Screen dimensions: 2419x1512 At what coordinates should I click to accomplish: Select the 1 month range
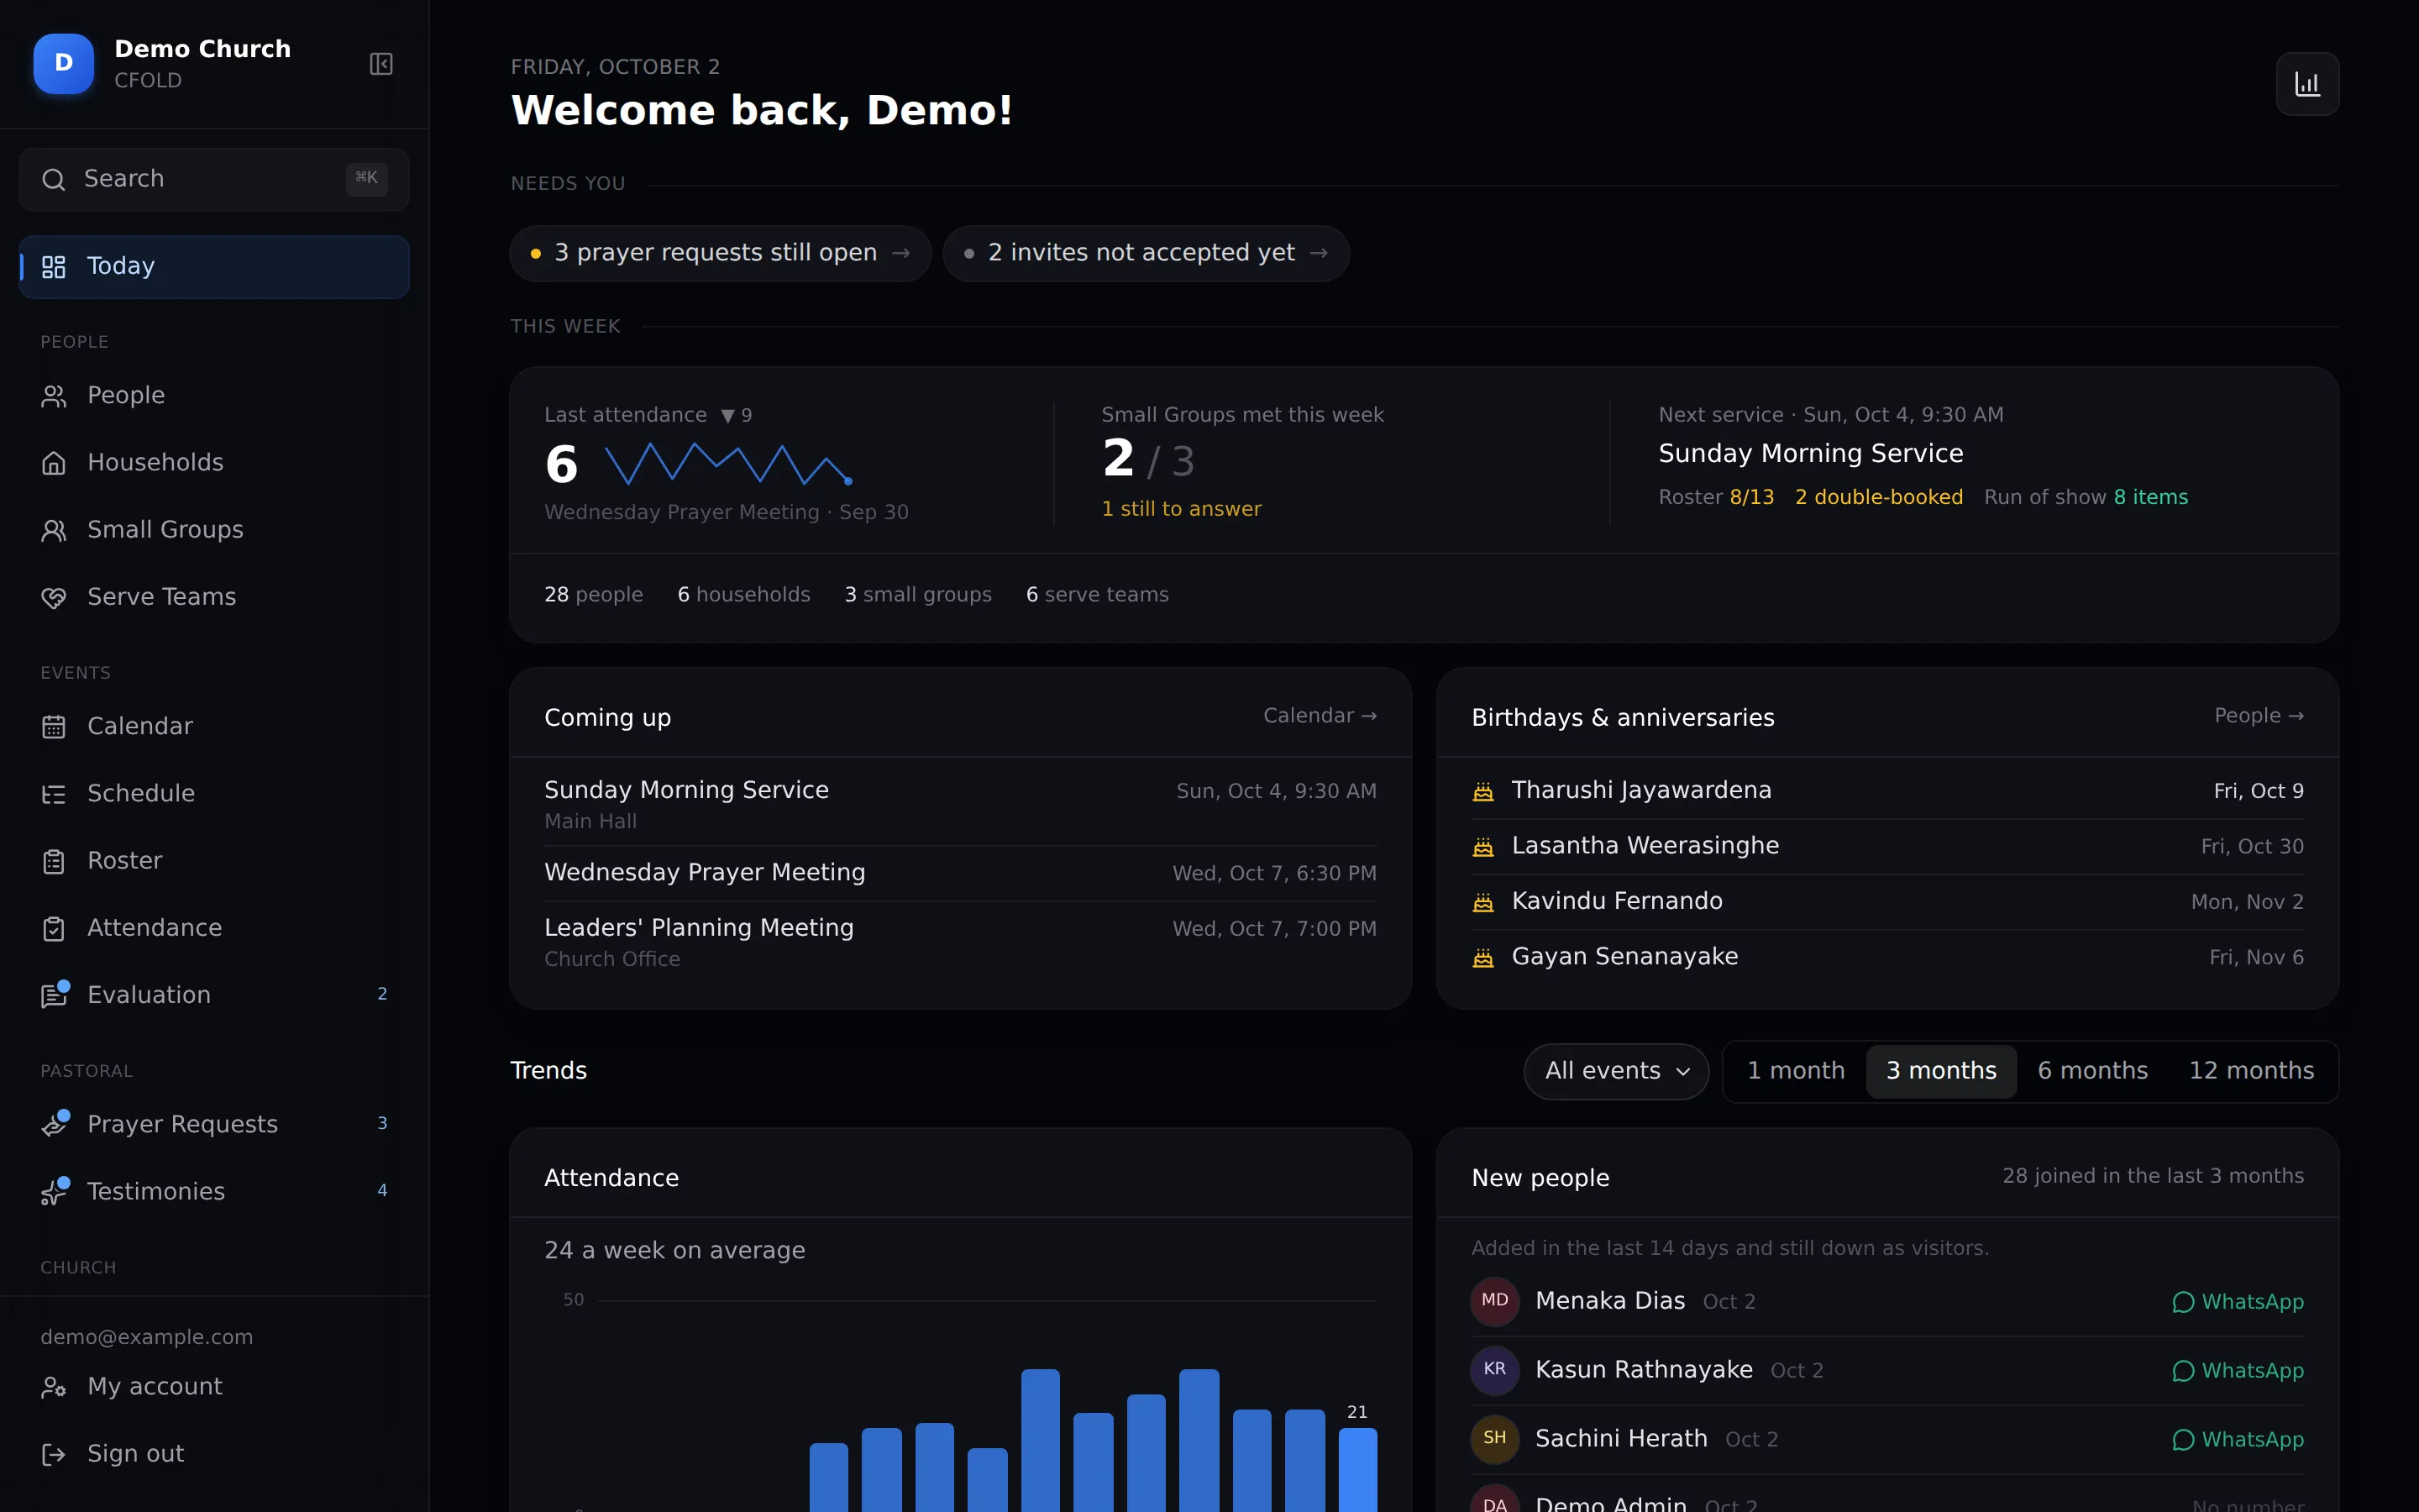tap(1795, 1071)
